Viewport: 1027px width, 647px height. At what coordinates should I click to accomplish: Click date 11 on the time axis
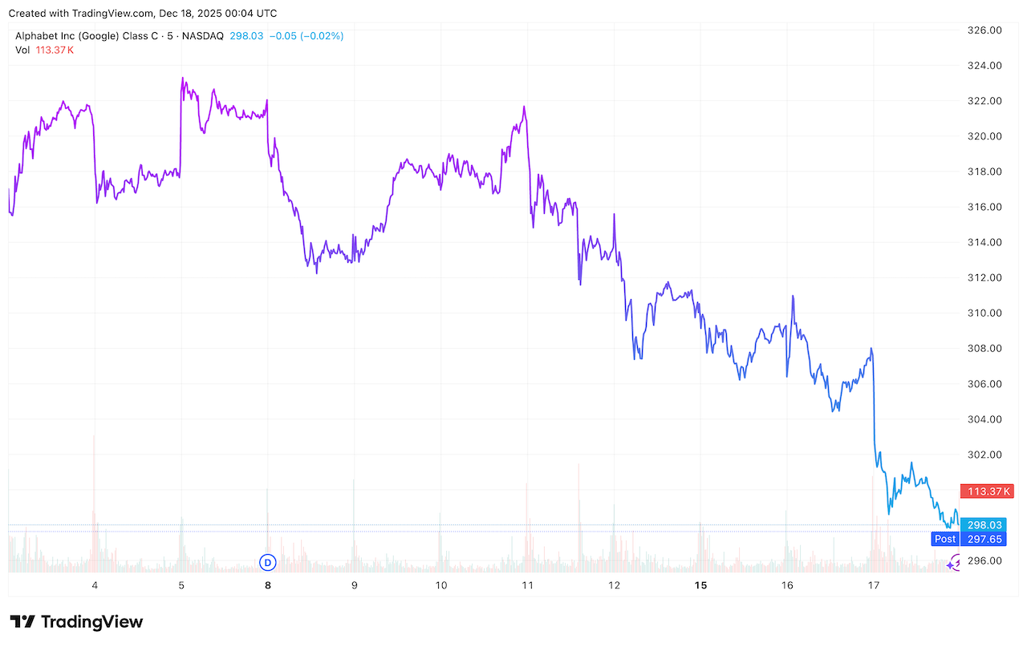(528, 585)
